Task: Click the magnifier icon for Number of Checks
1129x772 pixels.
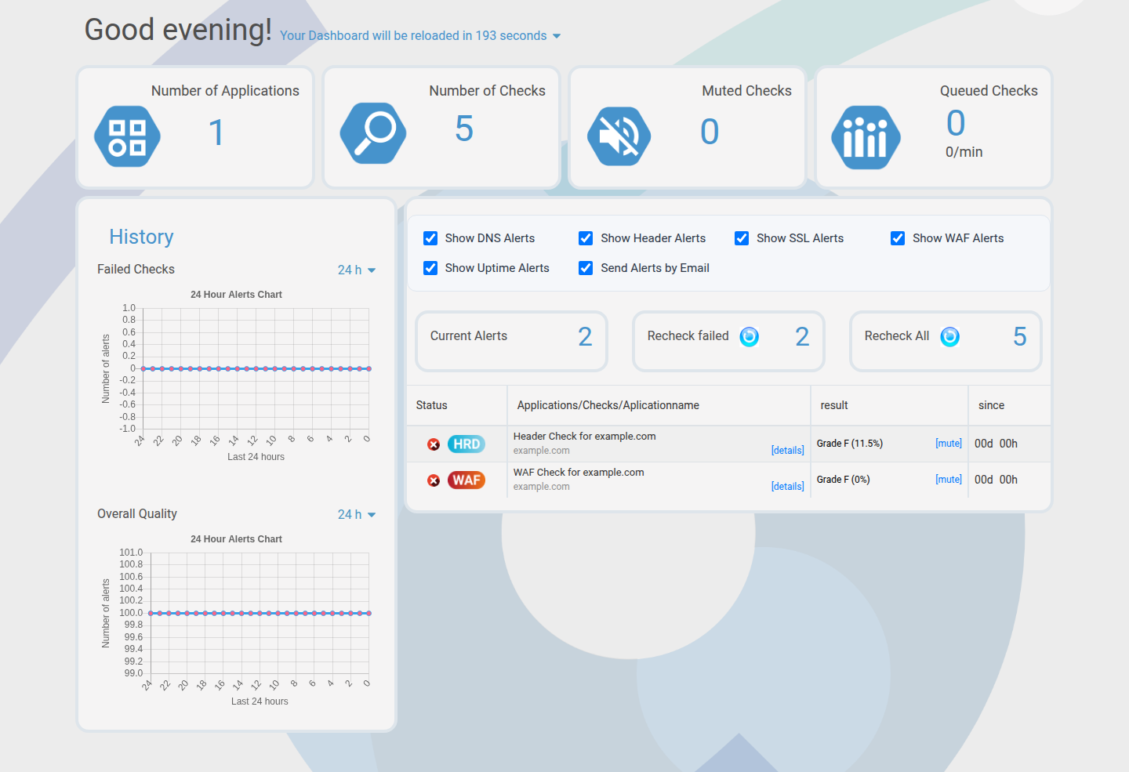Action: point(373,133)
